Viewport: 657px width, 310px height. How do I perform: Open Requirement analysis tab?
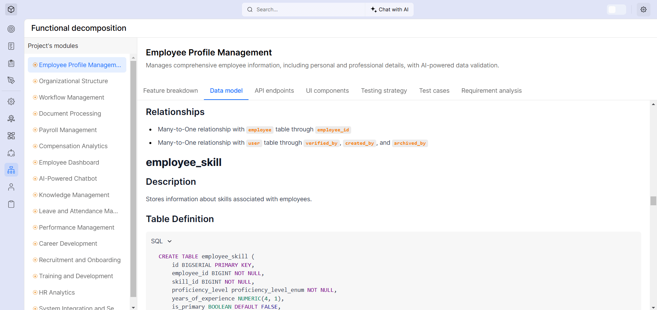(x=492, y=91)
